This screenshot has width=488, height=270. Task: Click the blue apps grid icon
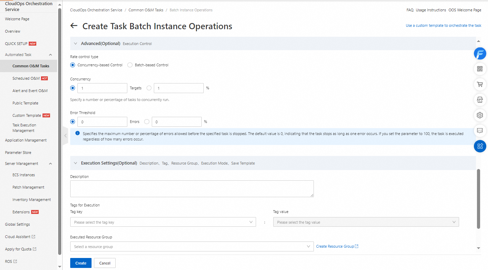pos(480,146)
